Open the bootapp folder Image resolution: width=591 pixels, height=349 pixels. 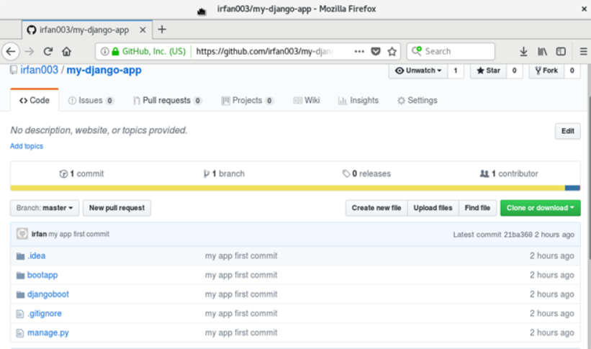click(42, 275)
